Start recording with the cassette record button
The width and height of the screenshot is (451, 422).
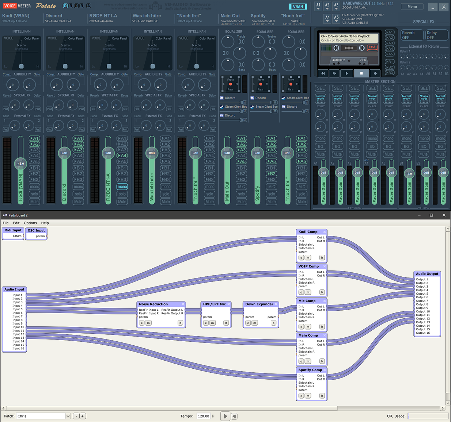pos(375,73)
